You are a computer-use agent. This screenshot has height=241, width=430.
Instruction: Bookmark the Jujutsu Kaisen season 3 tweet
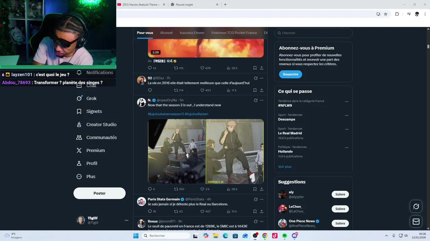255,189
